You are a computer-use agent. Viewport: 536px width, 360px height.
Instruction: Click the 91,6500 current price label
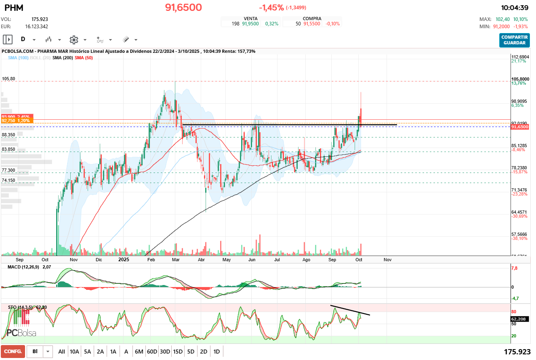point(519,127)
